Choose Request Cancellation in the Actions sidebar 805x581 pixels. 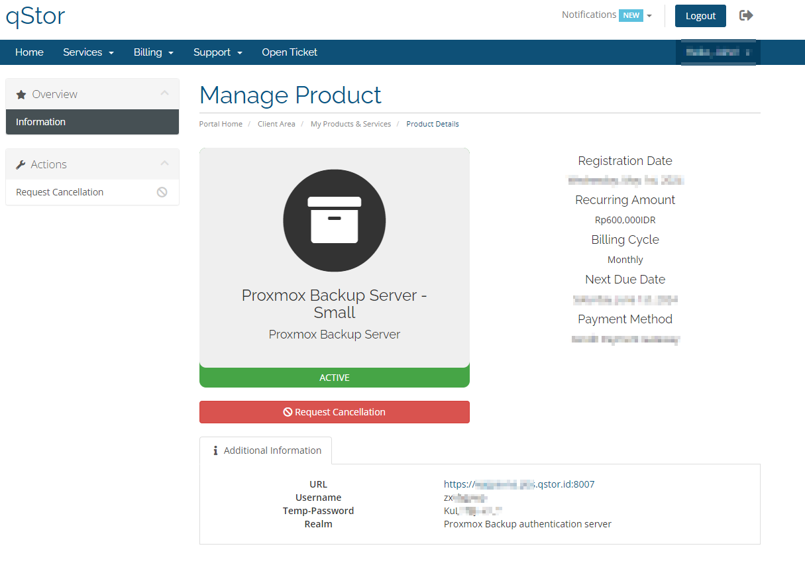click(x=92, y=192)
